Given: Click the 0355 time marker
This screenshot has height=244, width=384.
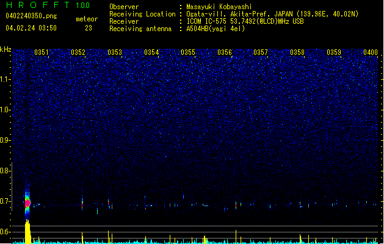Looking at the screenshot, I should [x=188, y=52].
